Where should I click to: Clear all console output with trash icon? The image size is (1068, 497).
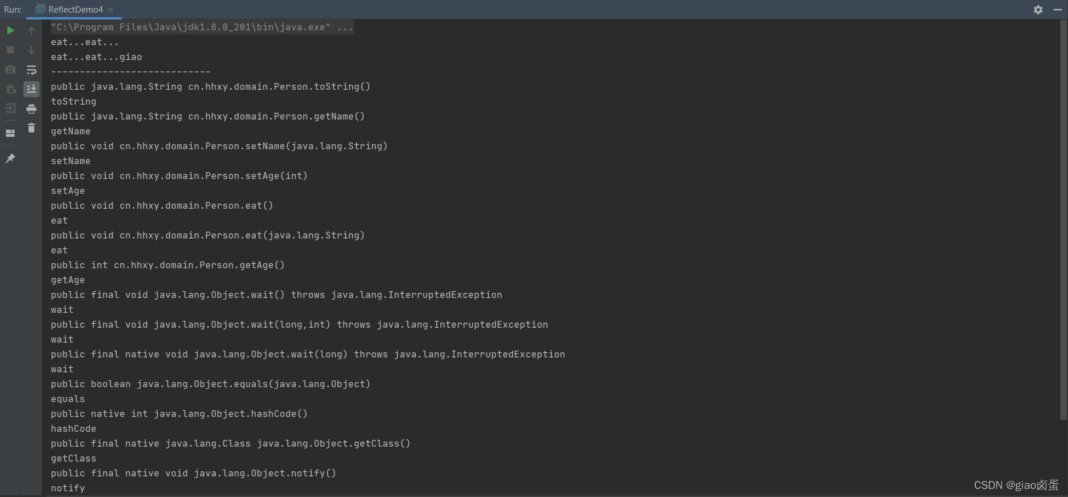tap(31, 128)
